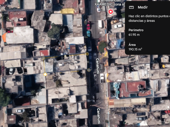
Task: Click the red location pin marker
Action: pos(110,12)
